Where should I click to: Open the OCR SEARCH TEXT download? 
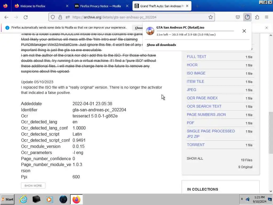[204, 106]
